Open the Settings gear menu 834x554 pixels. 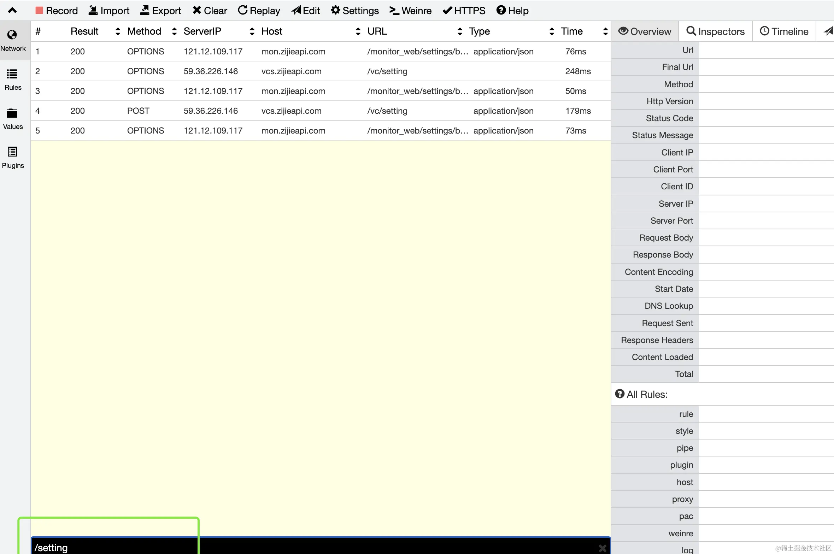tap(355, 11)
